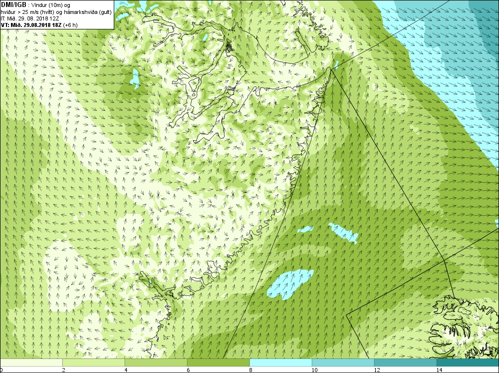This screenshot has width=499, height=373.
Task: Click the initial time line 'IT: Mið. 29. 08. 2018 12Z'
Action: point(30,18)
